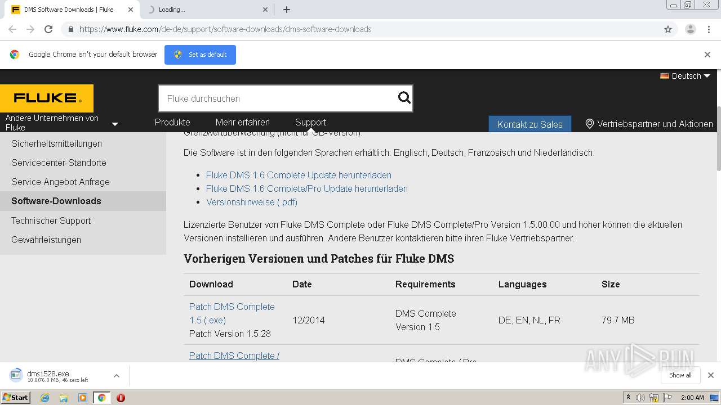Viewport: 721px width, 405px height.
Task: Show hidden tray icons arrow
Action: [628, 398]
